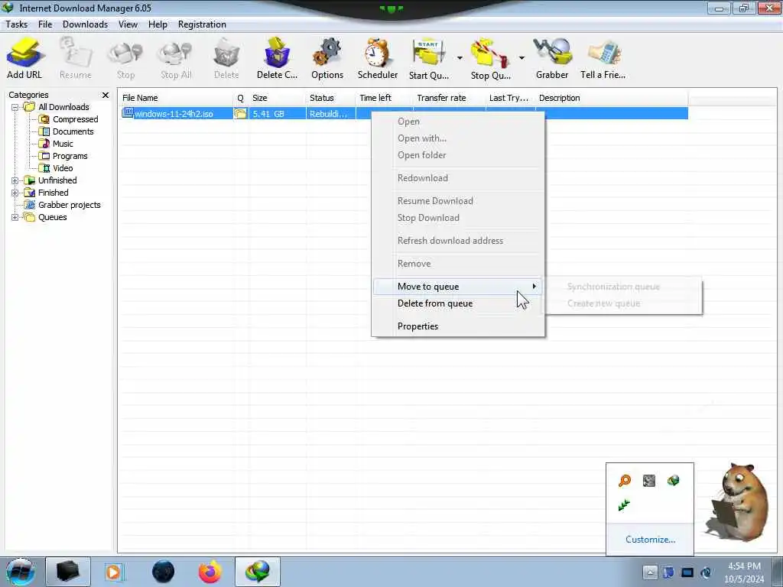The width and height of the screenshot is (783, 587).
Task: Open the Downloads menu
Action: point(85,24)
